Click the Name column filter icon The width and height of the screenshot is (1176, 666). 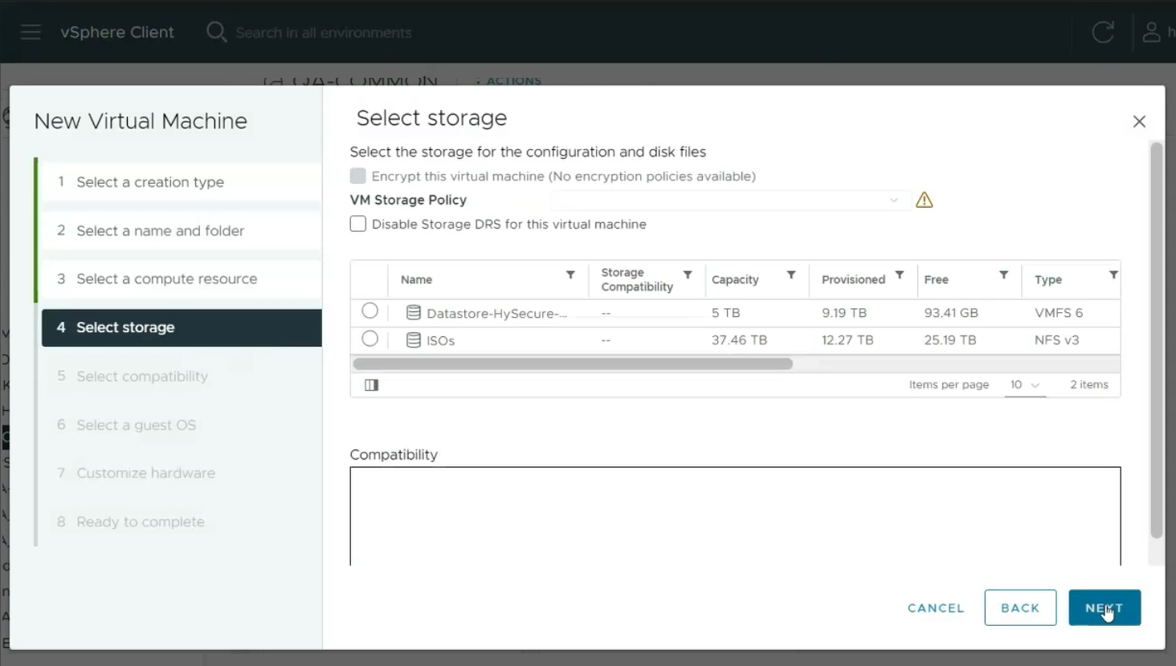(x=570, y=275)
